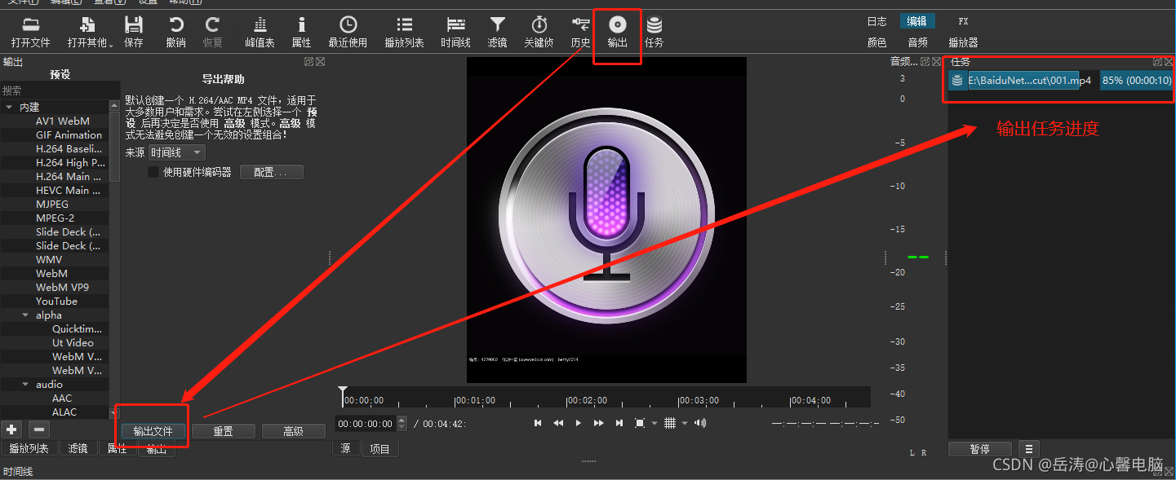Select the 颜色 color layout
The height and width of the screenshot is (480, 1176).
(x=876, y=42)
